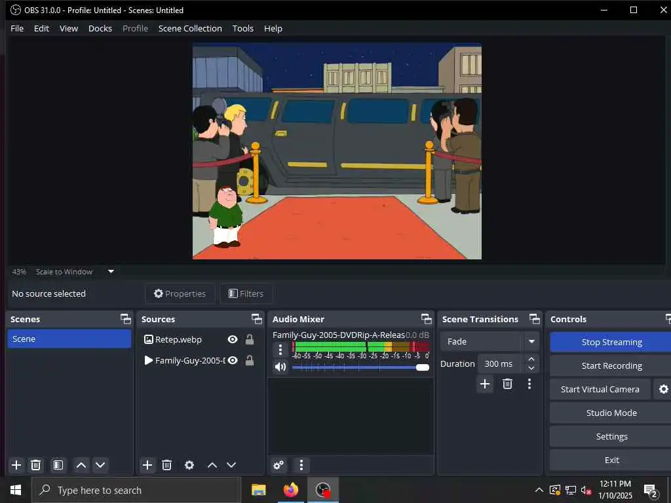Image resolution: width=671 pixels, height=503 pixels.
Task: Move source up in Sources toolbar
Action: coord(212,465)
